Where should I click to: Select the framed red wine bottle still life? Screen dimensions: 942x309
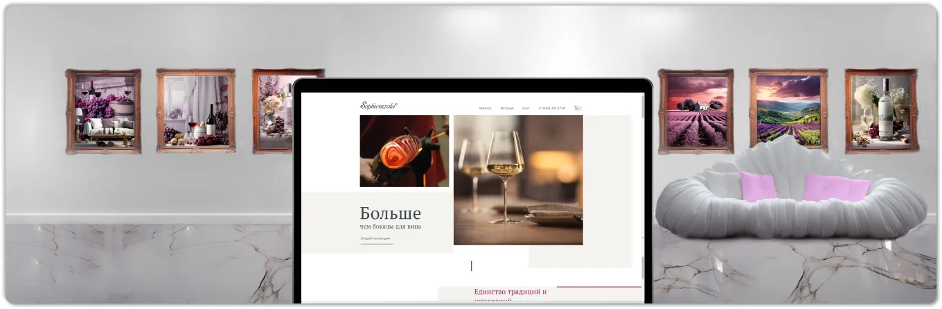(x=196, y=110)
